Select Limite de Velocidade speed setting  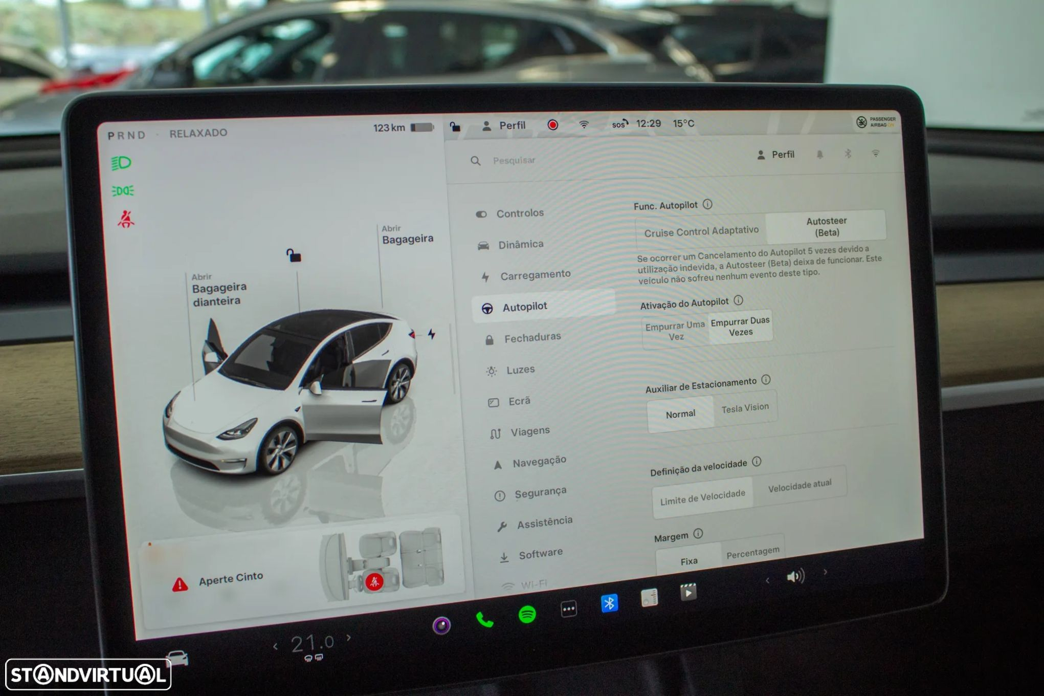(702, 497)
